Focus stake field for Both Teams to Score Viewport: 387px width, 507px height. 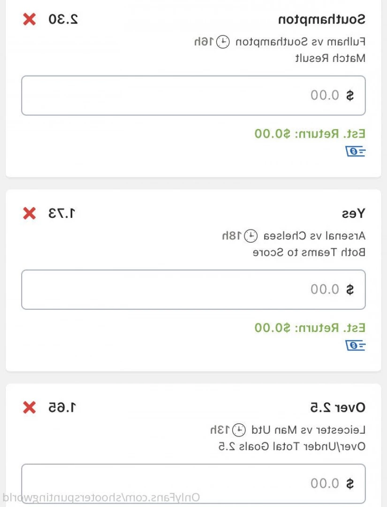tap(193, 290)
